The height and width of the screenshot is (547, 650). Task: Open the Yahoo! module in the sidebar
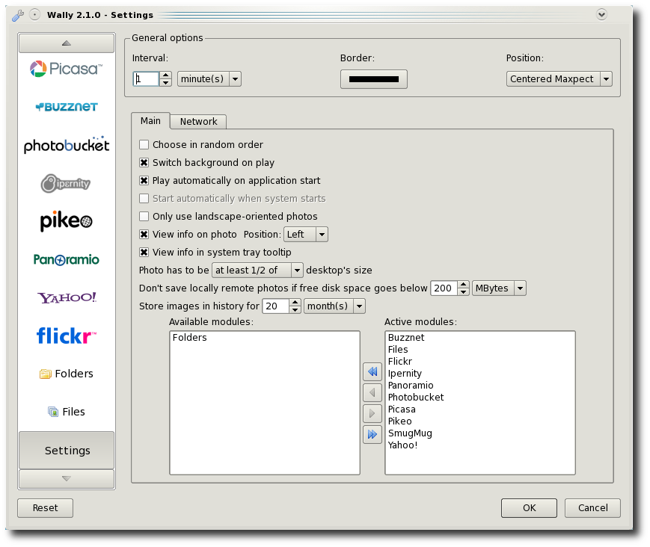67,297
